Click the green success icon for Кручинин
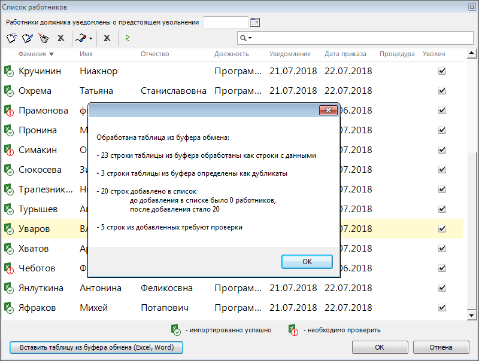 coord(9,71)
